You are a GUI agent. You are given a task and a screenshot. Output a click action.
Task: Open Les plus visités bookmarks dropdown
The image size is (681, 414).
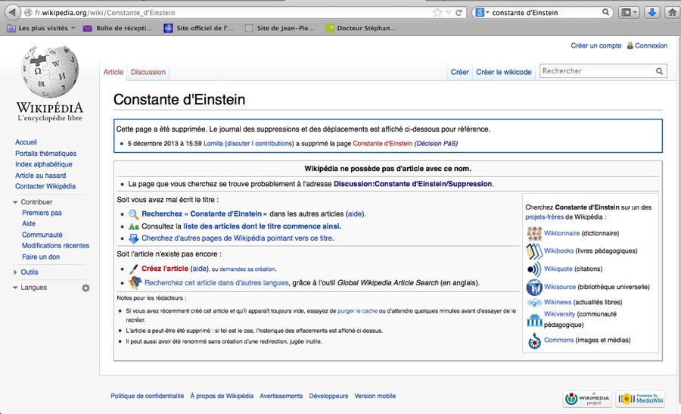[40, 28]
